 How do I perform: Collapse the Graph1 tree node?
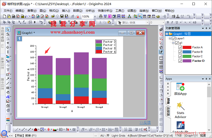167,34
